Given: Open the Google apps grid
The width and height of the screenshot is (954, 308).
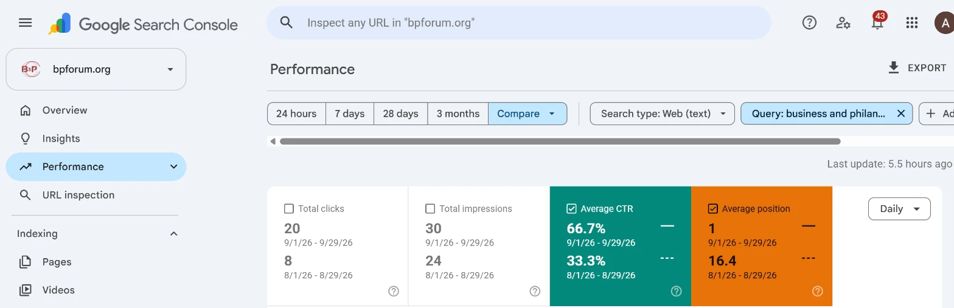Looking at the screenshot, I should pos(911,23).
